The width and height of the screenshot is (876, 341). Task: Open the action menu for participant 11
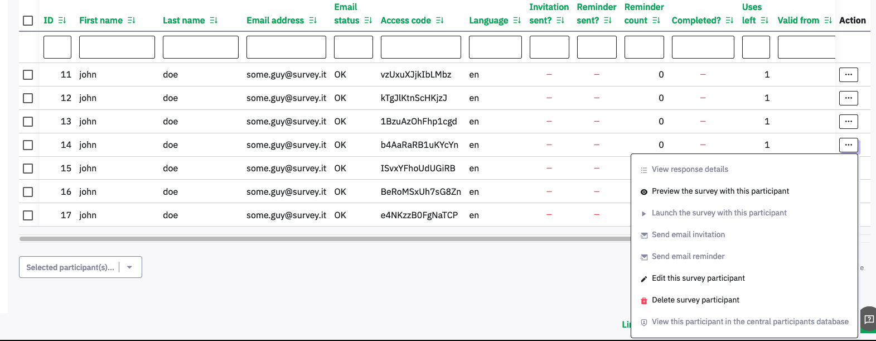pos(848,75)
